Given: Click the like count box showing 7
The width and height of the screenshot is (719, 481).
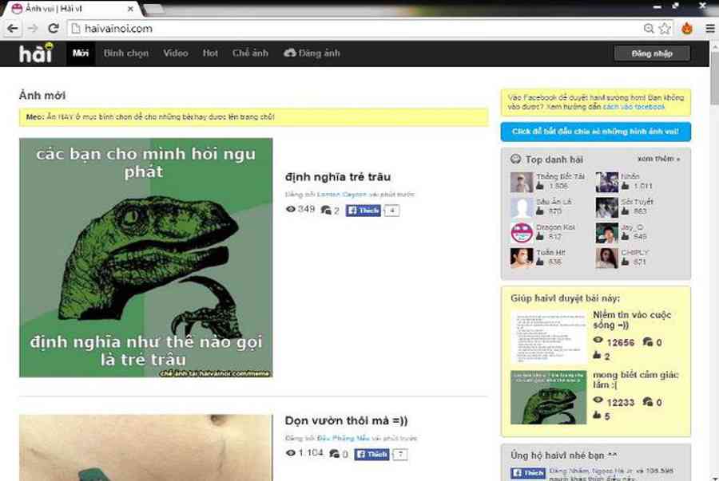Looking at the screenshot, I should (x=400, y=455).
